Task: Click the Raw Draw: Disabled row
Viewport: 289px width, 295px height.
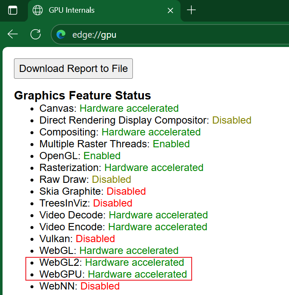Action: pos(85,179)
